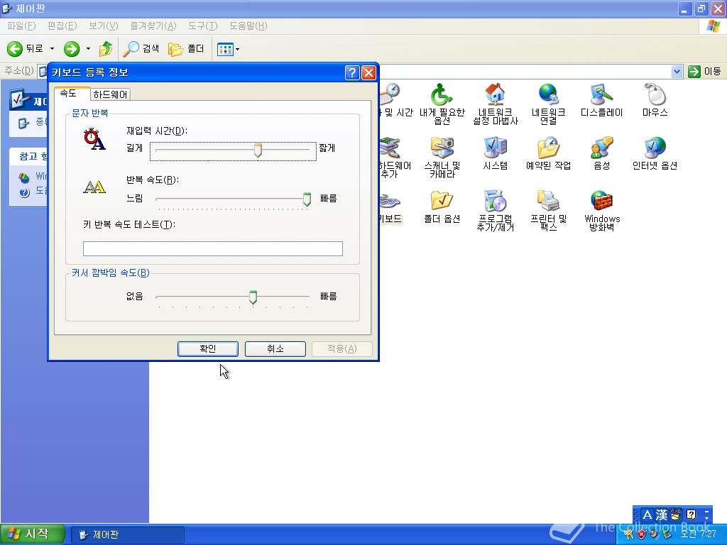The width and height of the screenshot is (727, 545).
Task: Open the 프린터 및 팩스 icon
Action: [548, 211]
